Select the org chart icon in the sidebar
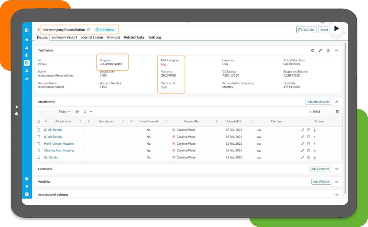 click(27, 70)
